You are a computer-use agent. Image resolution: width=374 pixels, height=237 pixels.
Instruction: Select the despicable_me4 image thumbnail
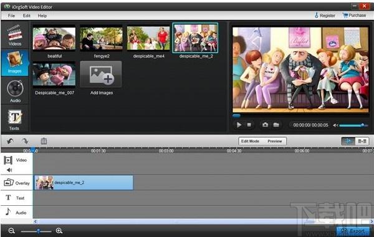coord(148,39)
